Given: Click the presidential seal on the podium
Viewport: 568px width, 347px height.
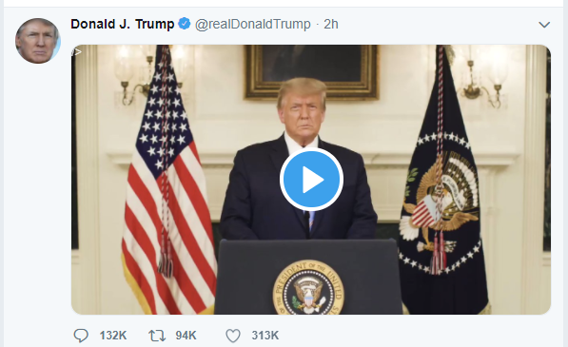Looking at the screenshot, I should [x=308, y=288].
